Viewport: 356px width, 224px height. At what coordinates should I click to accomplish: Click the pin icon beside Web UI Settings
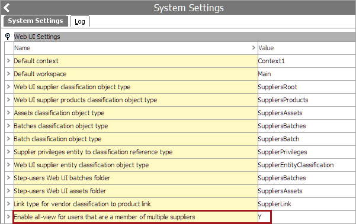point(8,37)
